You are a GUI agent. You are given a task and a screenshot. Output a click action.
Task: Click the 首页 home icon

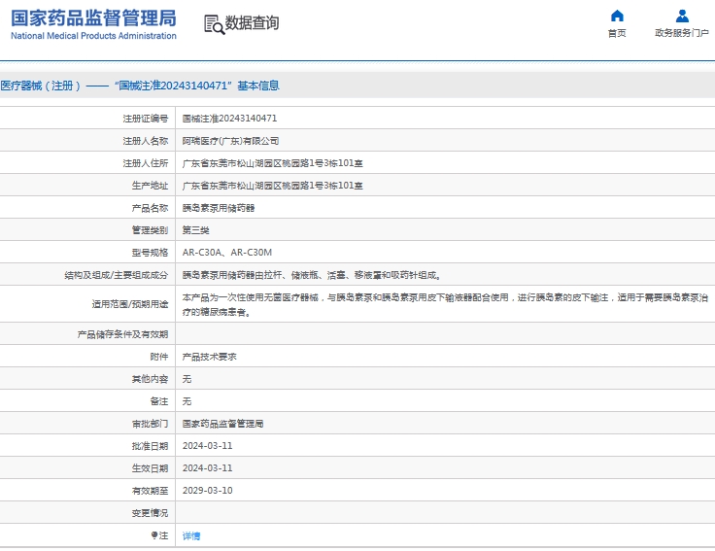617,16
